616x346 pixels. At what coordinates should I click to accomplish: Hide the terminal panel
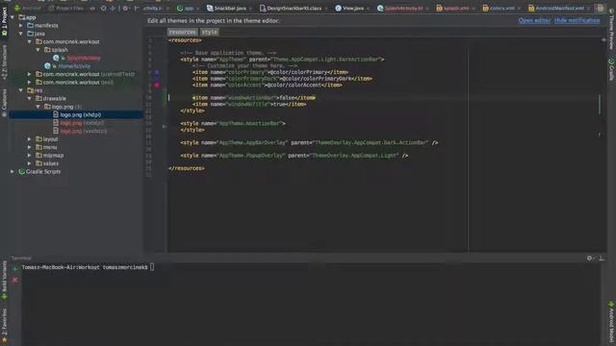(602, 259)
